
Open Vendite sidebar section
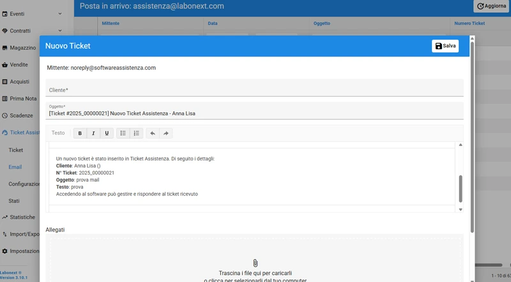tap(19, 65)
